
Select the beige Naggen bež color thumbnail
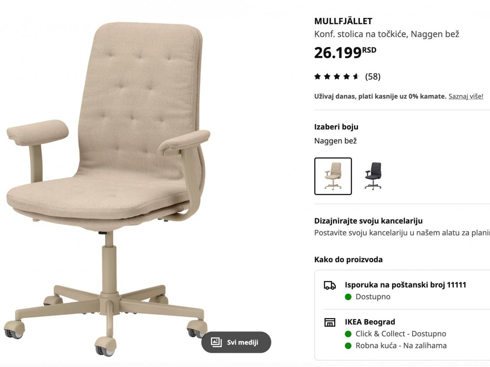[333, 176]
